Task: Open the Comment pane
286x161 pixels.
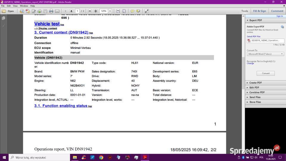Action: click(x=277, y=11)
